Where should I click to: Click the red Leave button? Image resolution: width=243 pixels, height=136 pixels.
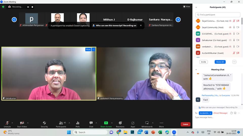click(185, 124)
